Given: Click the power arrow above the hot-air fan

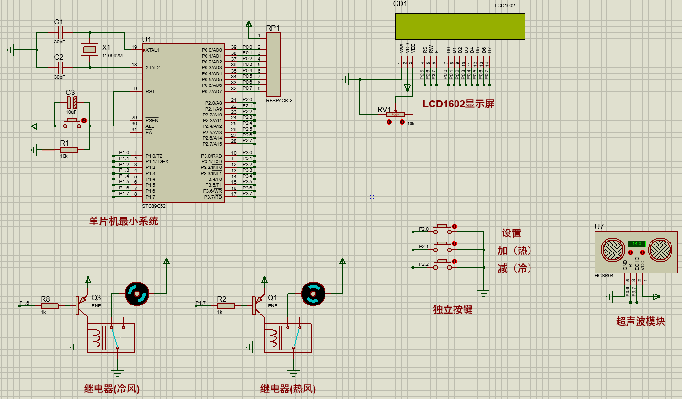Looking at the screenshot, I should coord(343,262).
